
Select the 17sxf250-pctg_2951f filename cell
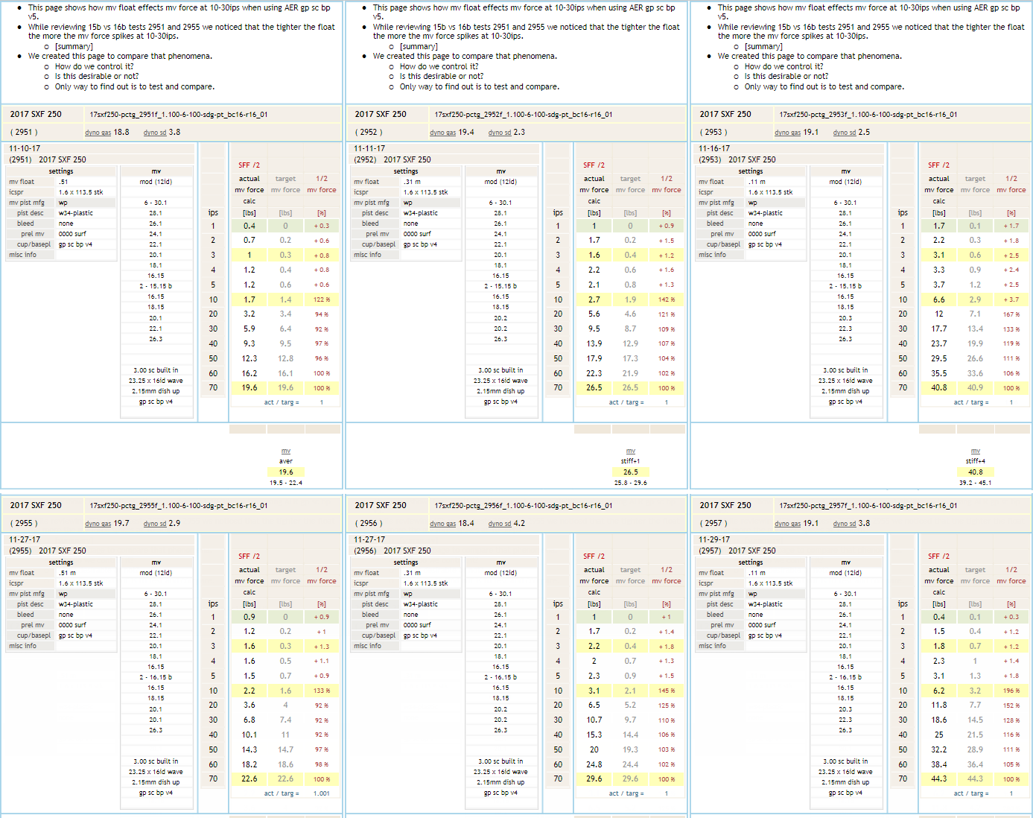tap(179, 115)
